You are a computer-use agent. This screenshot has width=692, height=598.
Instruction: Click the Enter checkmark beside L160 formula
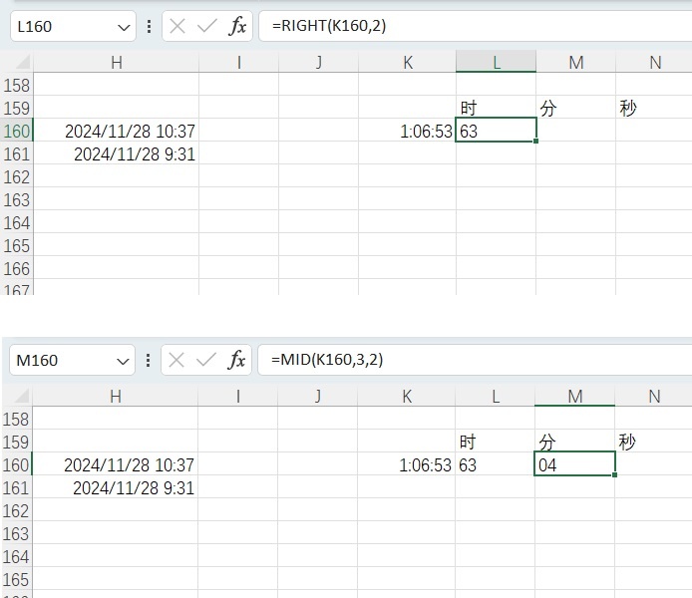(x=207, y=27)
